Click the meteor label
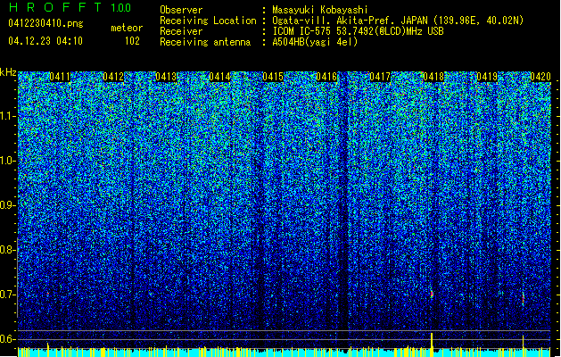 (127, 28)
